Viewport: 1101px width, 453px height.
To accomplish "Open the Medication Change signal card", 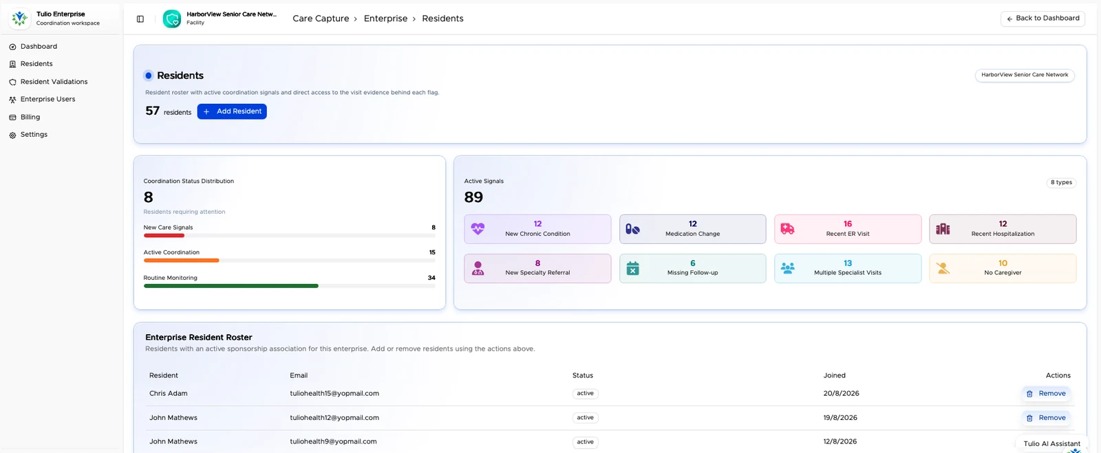I will click(692, 229).
